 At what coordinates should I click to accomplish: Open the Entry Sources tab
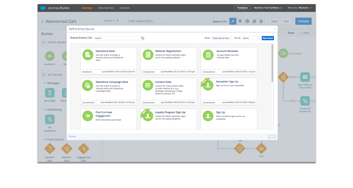(x=106, y=8)
